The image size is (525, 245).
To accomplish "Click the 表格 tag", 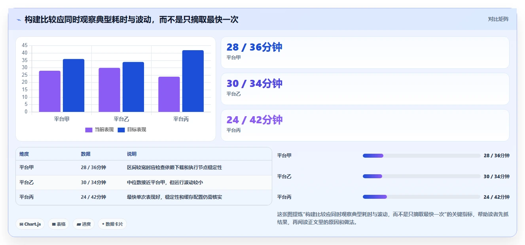I will pos(59,224).
